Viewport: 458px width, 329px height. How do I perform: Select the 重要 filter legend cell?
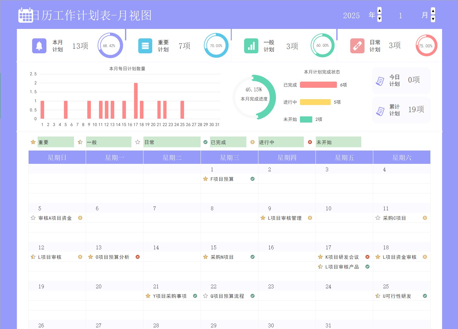click(56, 142)
